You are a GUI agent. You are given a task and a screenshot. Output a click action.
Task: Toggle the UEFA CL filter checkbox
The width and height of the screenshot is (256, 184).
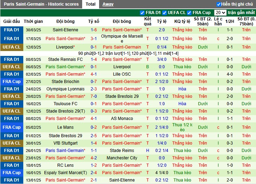[x=164, y=13]
